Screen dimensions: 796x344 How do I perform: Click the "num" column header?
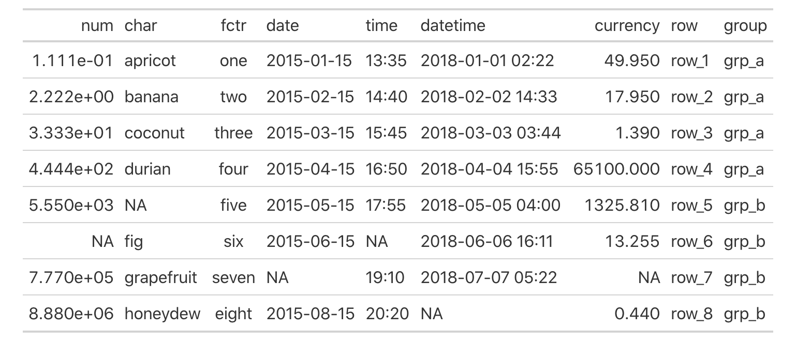97,26
